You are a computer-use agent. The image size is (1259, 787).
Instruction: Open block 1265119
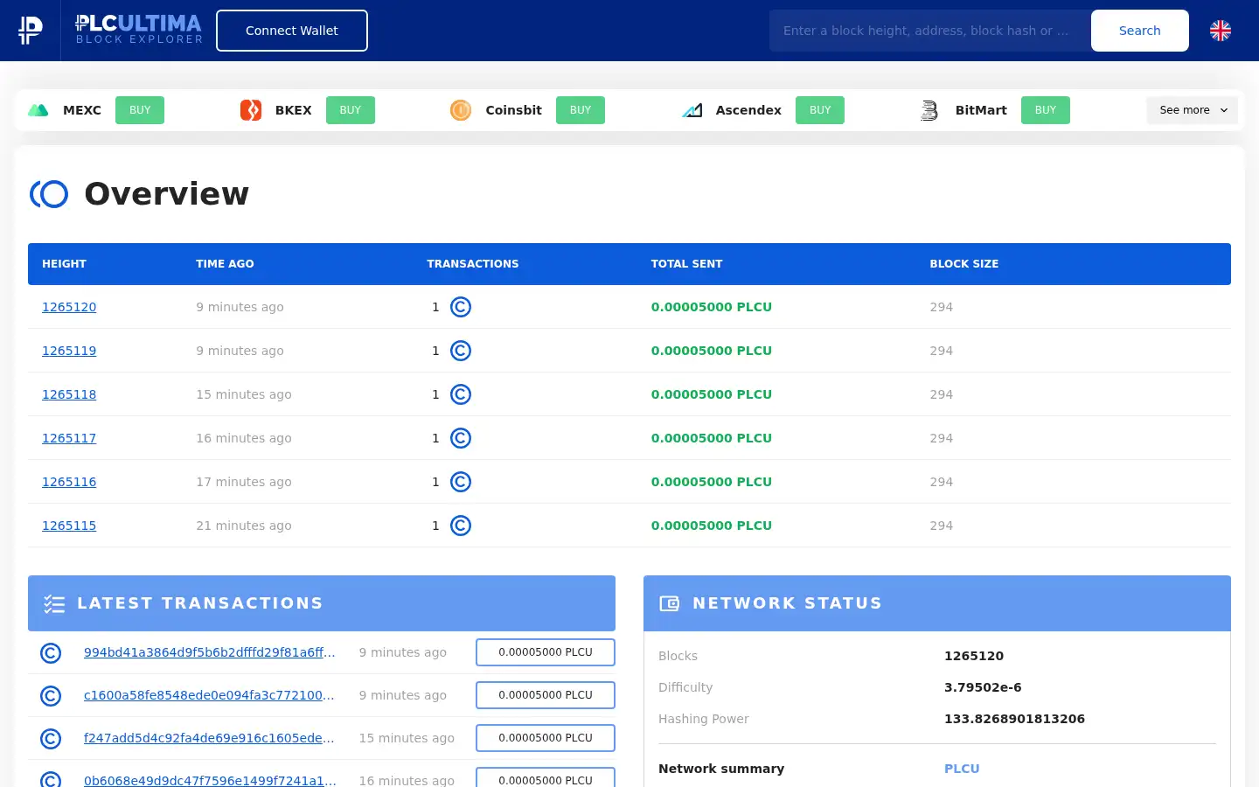pyautogui.click(x=69, y=351)
